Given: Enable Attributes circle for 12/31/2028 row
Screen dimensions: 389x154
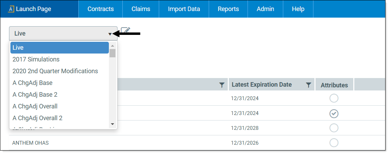Looking at the screenshot, I should (x=334, y=128).
